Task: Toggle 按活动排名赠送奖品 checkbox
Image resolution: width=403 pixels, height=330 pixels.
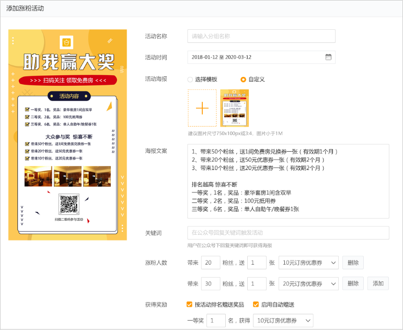Action: (x=190, y=304)
